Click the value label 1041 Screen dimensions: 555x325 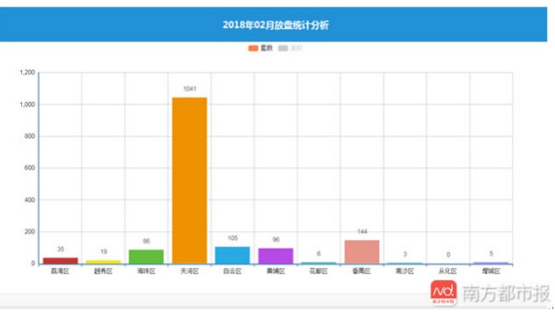click(x=190, y=89)
